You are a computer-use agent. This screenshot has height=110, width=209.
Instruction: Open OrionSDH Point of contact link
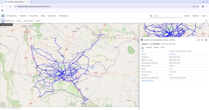click(x=172, y=72)
